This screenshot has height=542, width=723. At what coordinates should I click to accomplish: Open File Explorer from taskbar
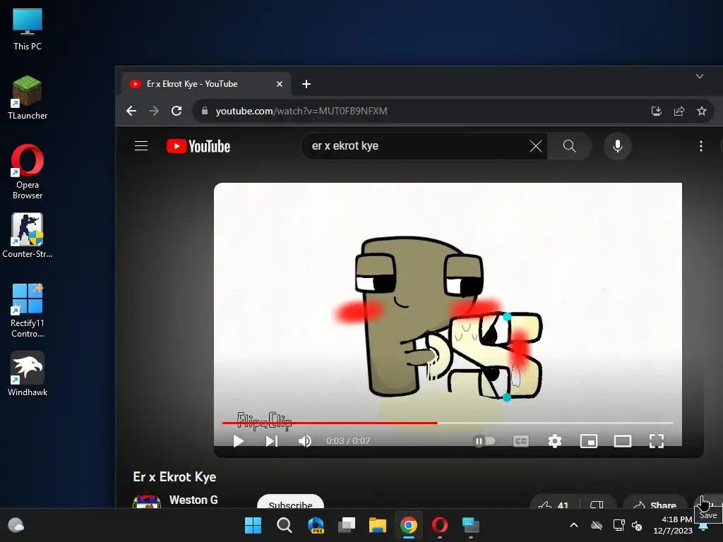point(377,525)
